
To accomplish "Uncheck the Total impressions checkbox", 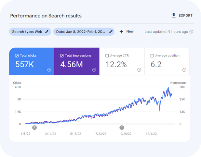I will click(62, 56).
